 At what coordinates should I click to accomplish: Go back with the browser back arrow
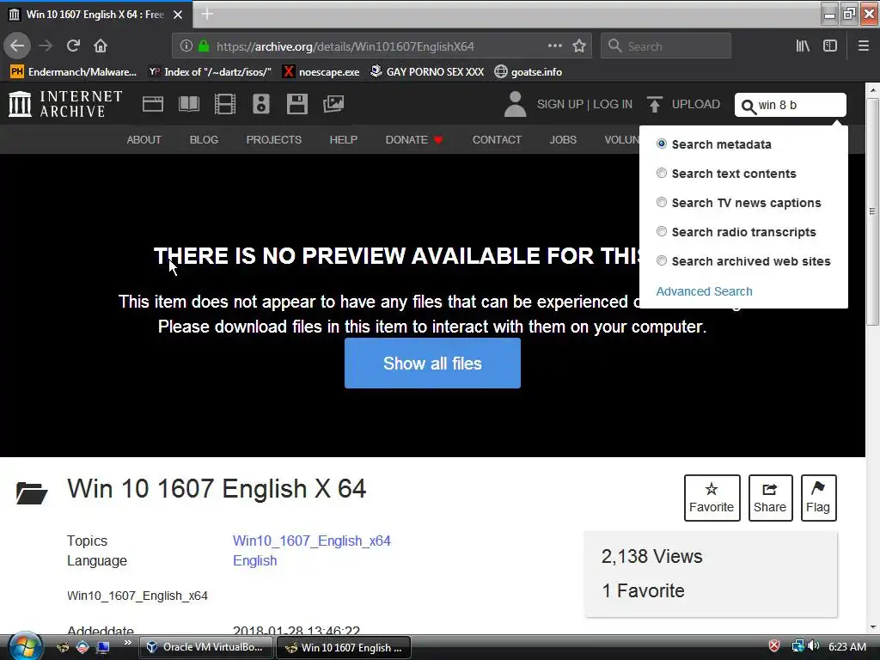17,46
